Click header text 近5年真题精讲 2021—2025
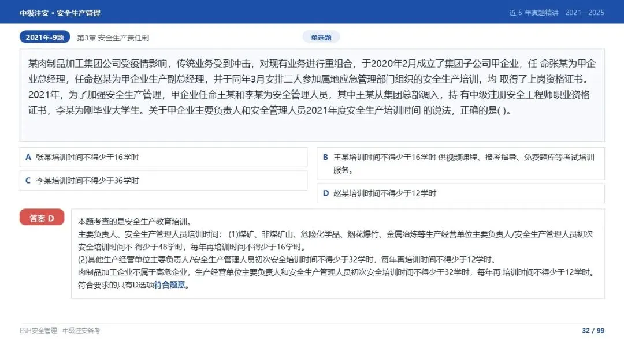The height and width of the screenshot is (351, 624). [556, 13]
